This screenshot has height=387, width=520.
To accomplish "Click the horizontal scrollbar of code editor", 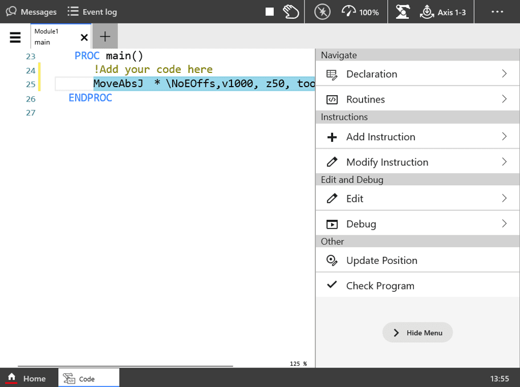I will point(125,366).
